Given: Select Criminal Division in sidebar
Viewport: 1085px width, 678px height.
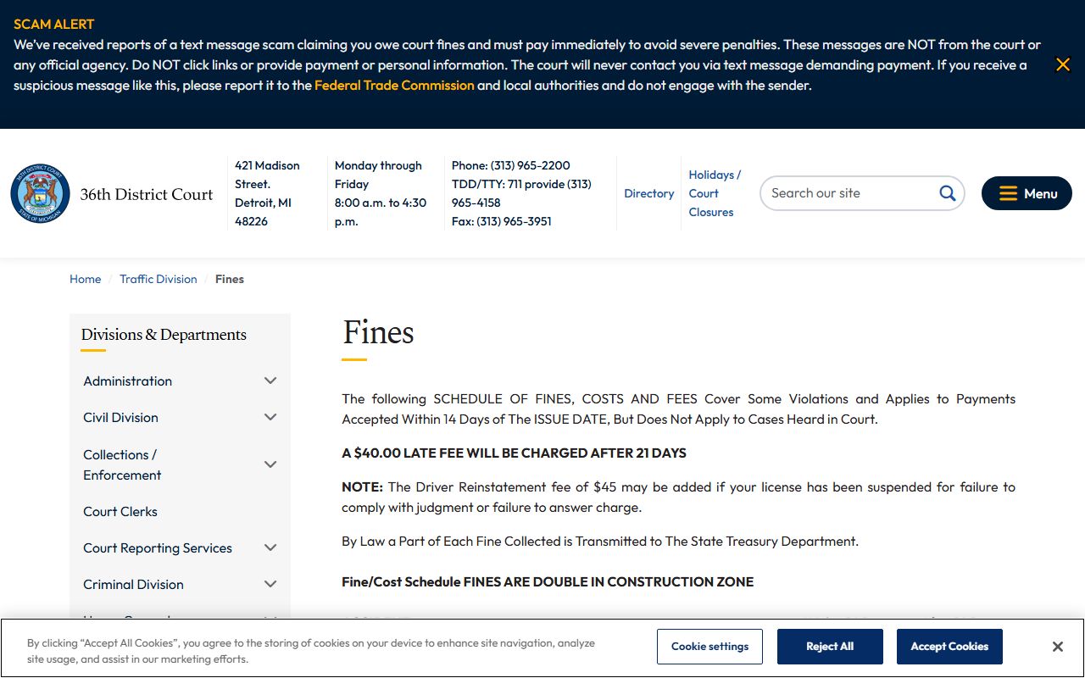Looking at the screenshot, I should pos(133,584).
